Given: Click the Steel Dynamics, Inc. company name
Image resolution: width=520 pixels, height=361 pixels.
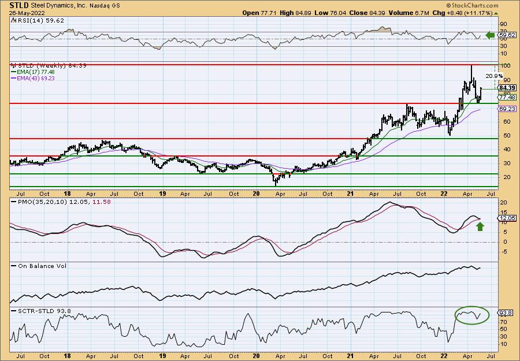Looking at the screenshot, I should point(59,6).
